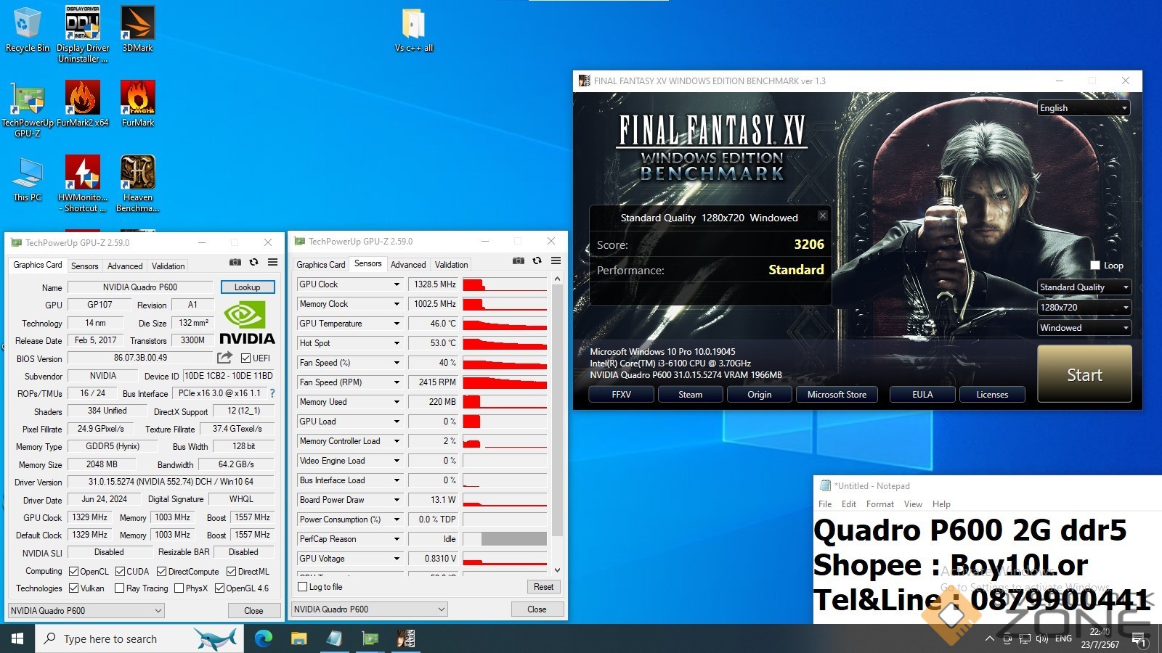Open Microsoft Edge from taskbar
The image size is (1162, 653).
click(x=263, y=638)
